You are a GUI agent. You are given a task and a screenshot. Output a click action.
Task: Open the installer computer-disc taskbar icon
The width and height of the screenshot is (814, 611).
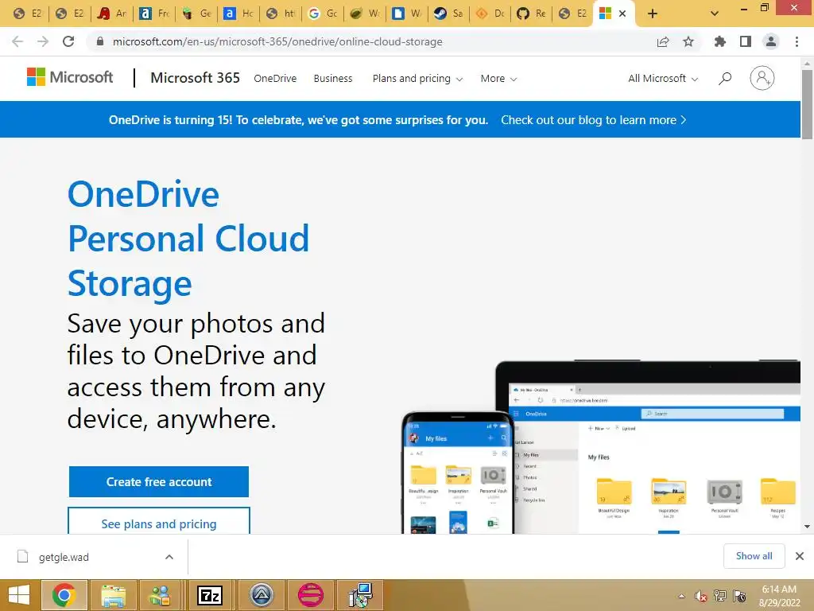(x=360, y=595)
